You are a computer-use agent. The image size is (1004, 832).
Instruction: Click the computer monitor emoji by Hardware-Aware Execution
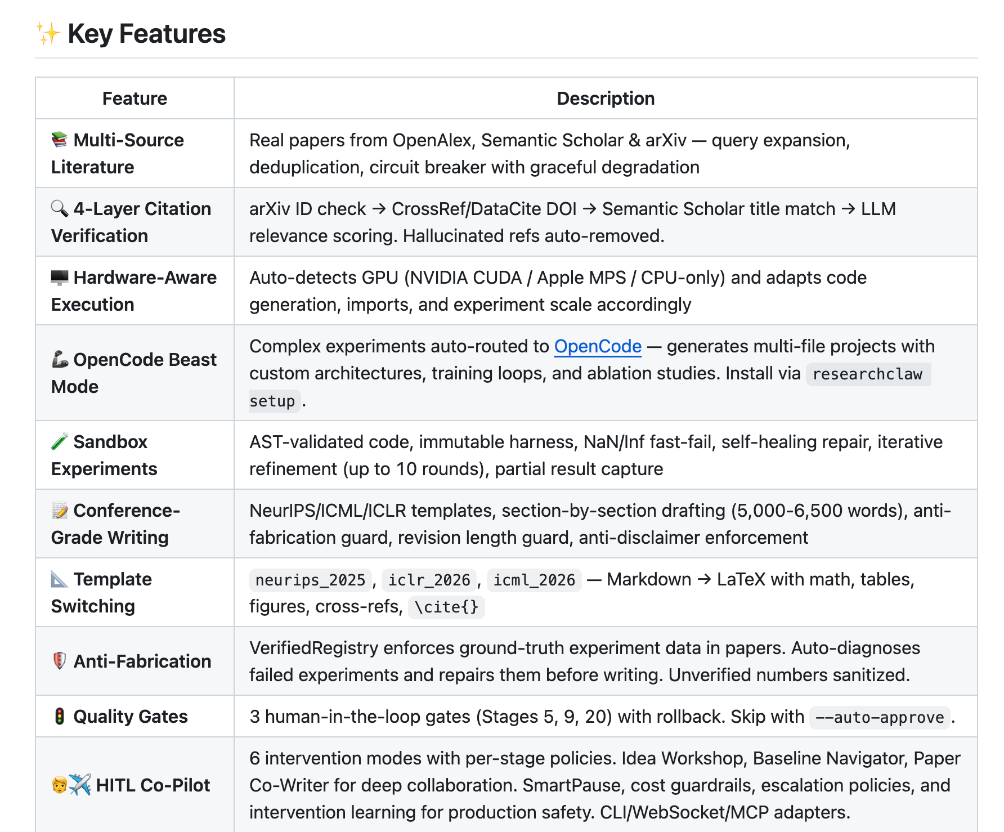point(60,278)
